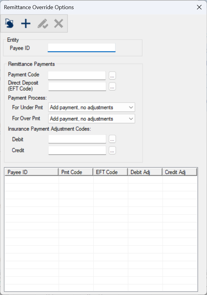Click the EFT Code column header
The height and width of the screenshot is (295, 207).
110,172
